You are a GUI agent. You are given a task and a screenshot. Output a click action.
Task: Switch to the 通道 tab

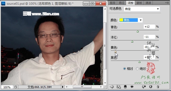point(148,3)
